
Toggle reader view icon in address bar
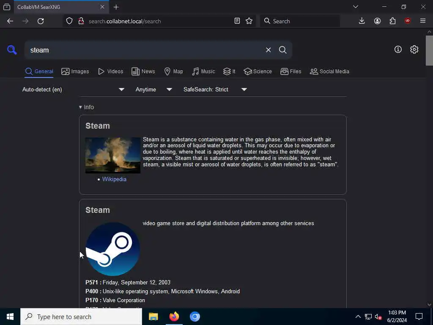(x=237, y=21)
